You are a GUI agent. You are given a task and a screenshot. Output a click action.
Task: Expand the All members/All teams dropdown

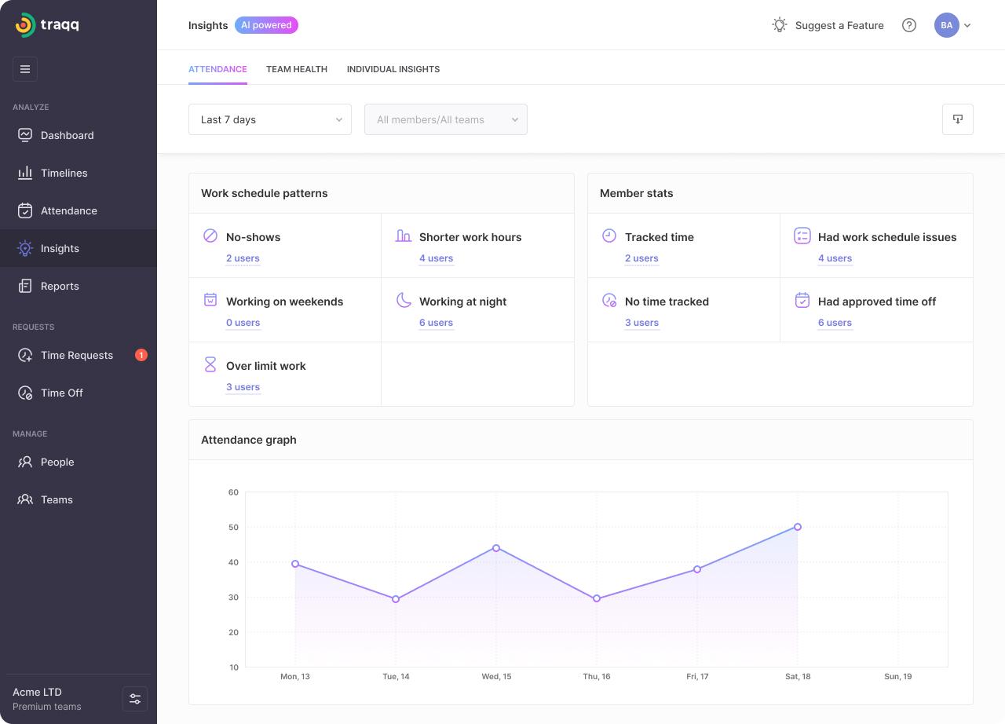(445, 119)
